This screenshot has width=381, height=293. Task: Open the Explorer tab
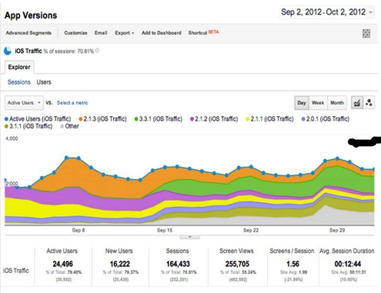click(19, 67)
